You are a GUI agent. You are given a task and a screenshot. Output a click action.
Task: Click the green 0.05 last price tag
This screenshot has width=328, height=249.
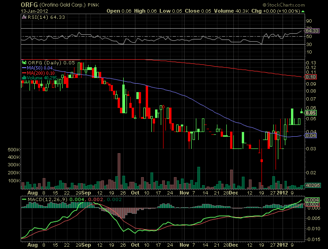311,113
